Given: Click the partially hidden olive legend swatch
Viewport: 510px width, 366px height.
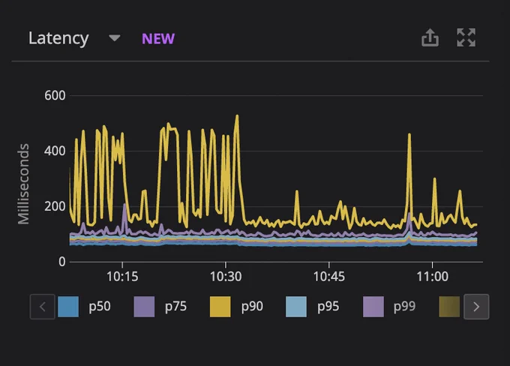Looking at the screenshot, I should (x=449, y=307).
